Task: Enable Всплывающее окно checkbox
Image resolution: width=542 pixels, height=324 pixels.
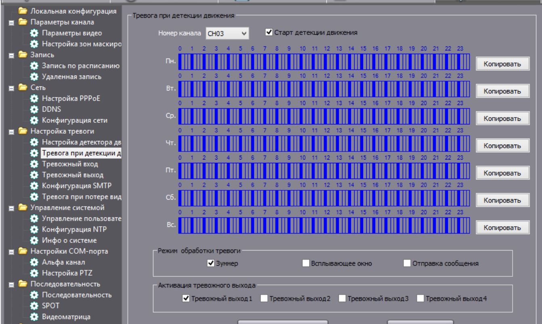Action: tap(306, 263)
